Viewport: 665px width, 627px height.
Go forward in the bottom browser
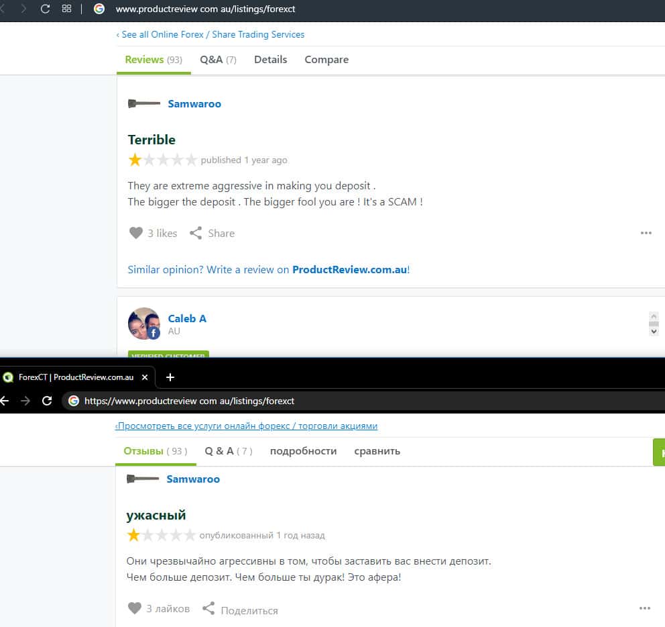(x=25, y=401)
